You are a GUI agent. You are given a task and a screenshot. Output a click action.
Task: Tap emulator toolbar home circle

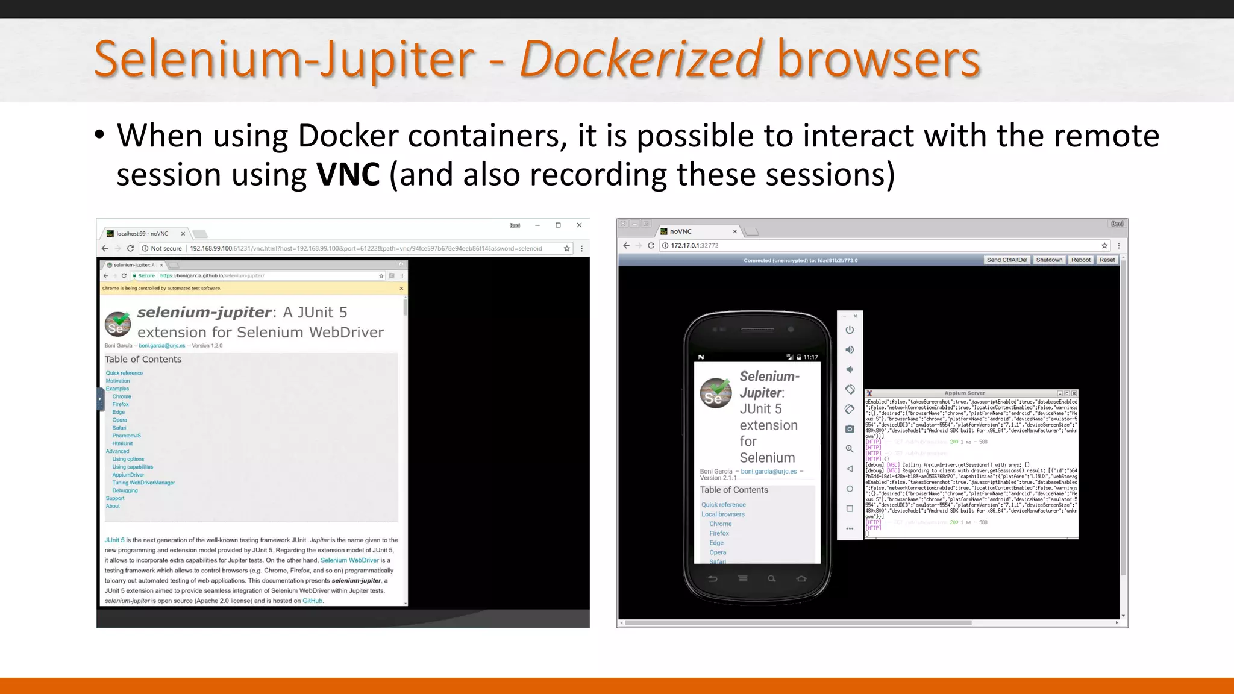850,489
